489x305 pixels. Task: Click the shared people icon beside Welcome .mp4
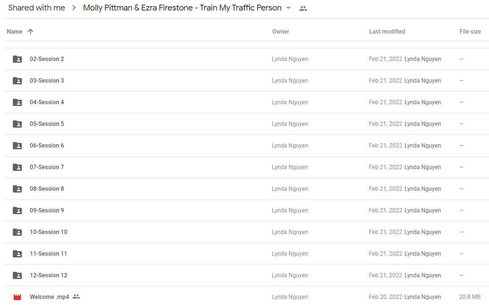click(x=76, y=297)
